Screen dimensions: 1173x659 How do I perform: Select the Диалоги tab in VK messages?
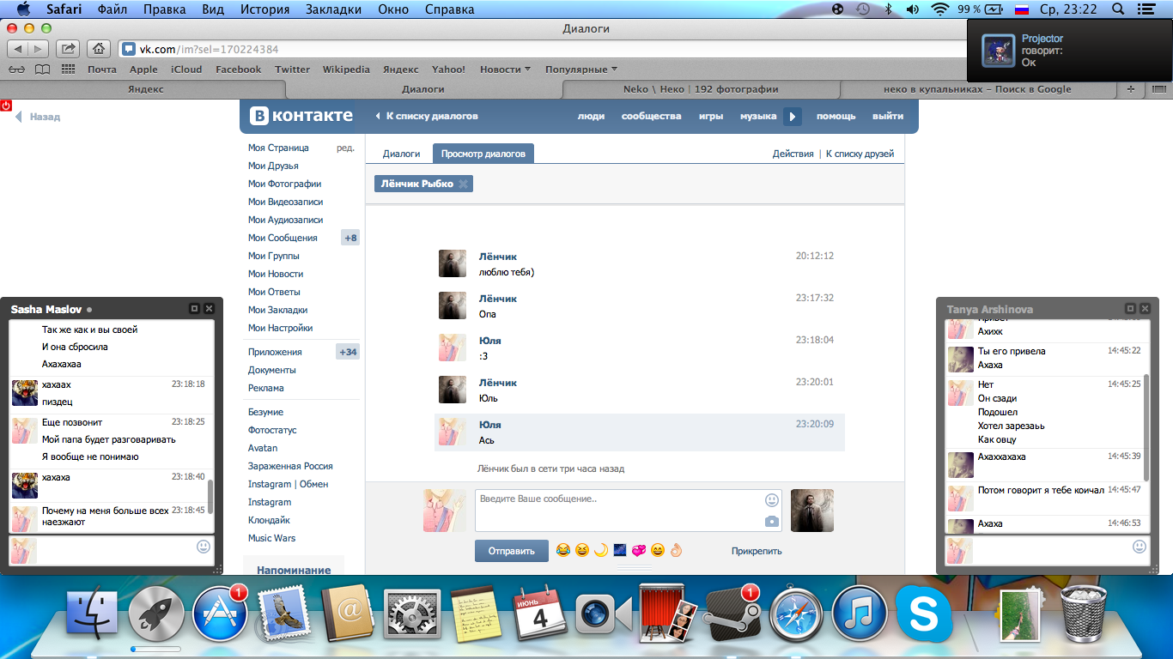pyautogui.click(x=401, y=154)
